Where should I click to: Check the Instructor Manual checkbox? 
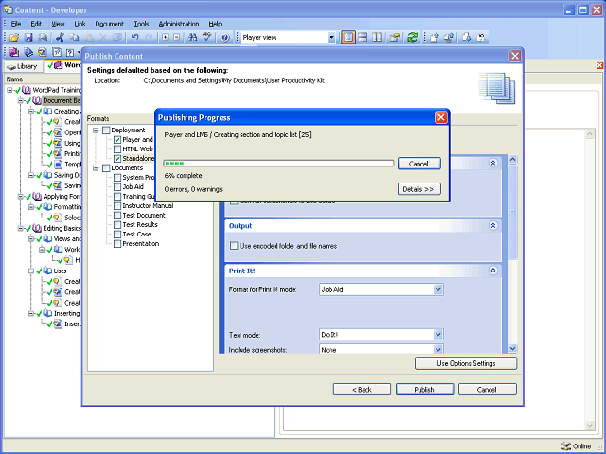[117, 206]
